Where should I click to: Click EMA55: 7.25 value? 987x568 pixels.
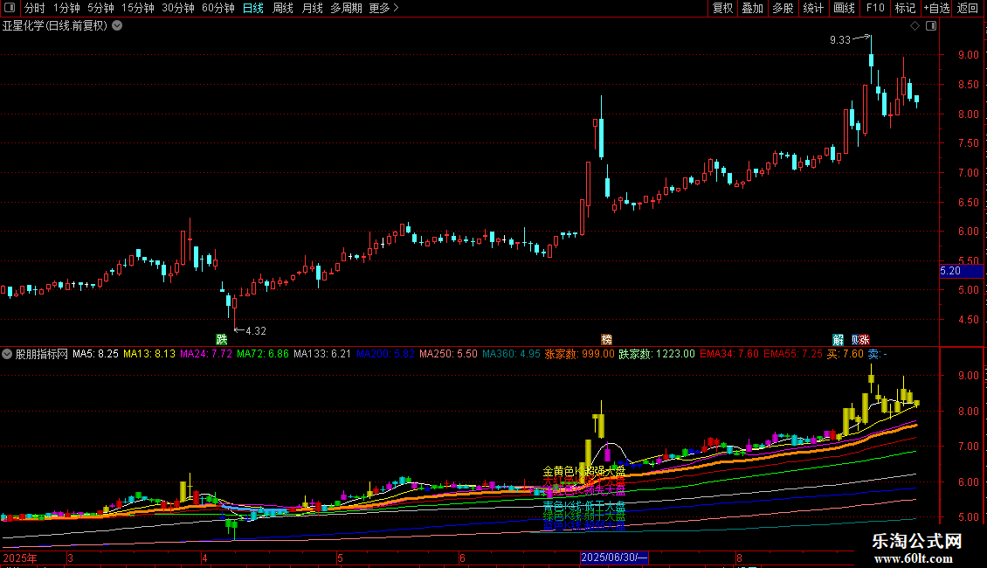click(x=792, y=354)
